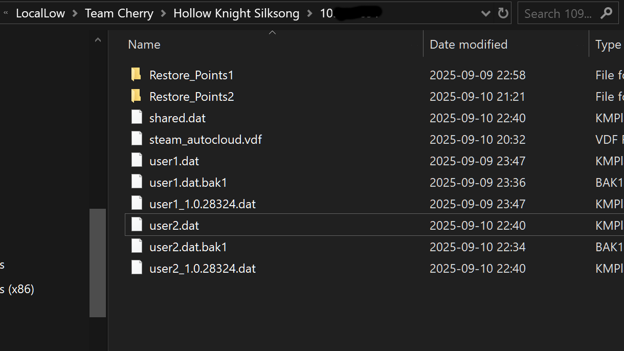The height and width of the screenshot is (351, 624).
Task: Select the user1.dat.bak1 file icon
Action: coord(137,182)
